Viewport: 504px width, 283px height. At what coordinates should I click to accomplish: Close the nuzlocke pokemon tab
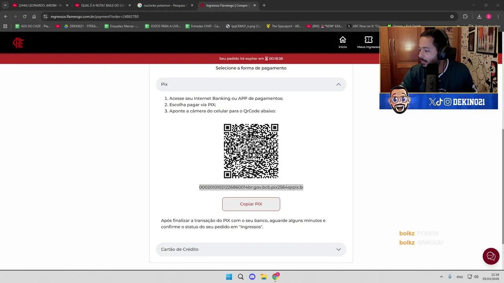point(192,6)
